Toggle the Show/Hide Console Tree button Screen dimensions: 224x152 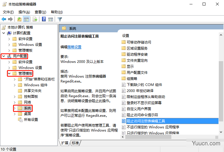26,19
